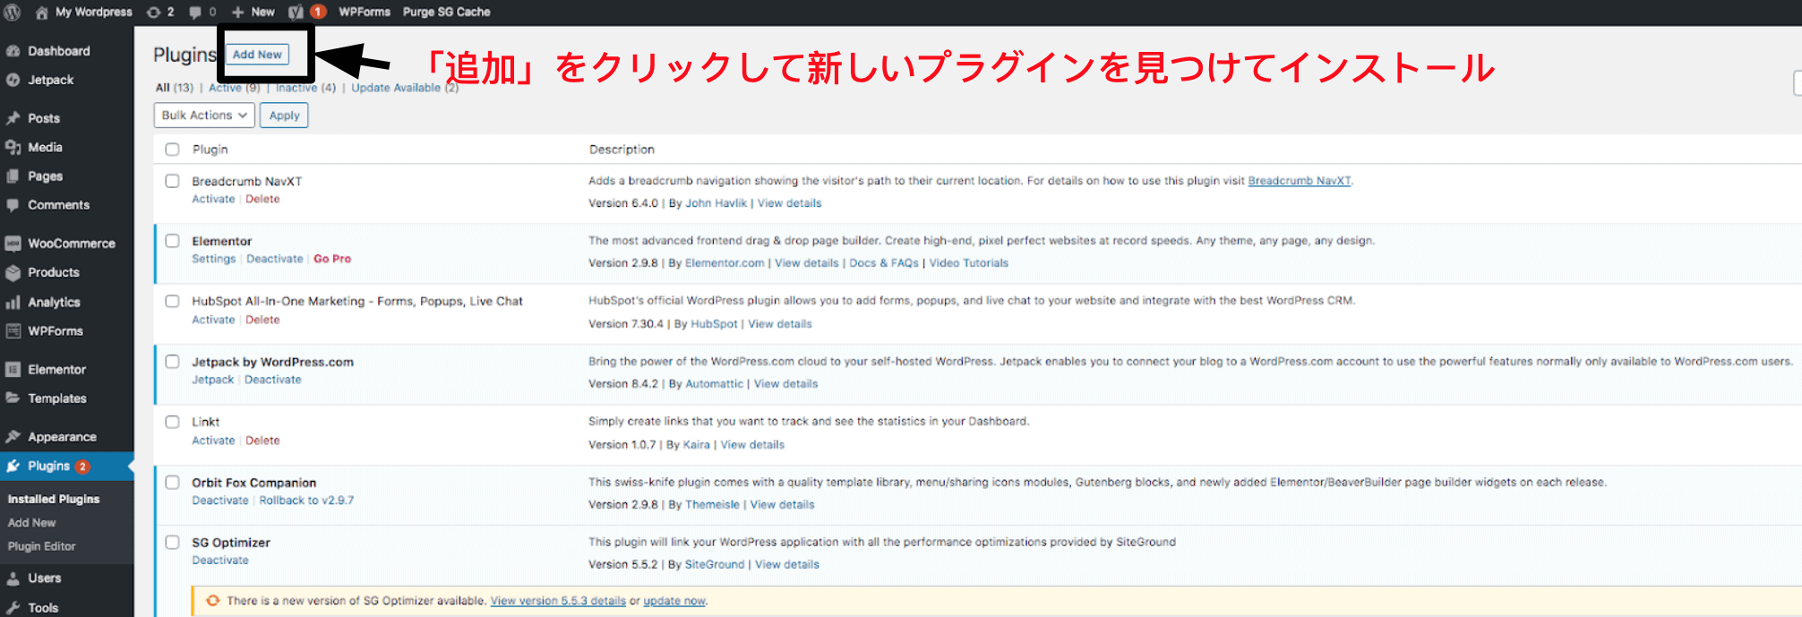Click the plus New icon in the admin bar
This screenshot has height=617, width=1802.
pyautogui.click(x=238, y=13)
